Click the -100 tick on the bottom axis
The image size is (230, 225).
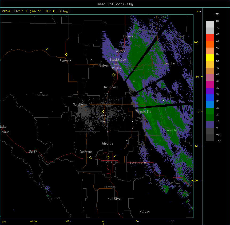click(33, 221)
